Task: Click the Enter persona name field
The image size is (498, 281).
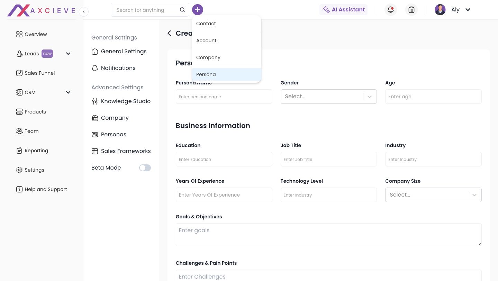Action: [224, 97]
